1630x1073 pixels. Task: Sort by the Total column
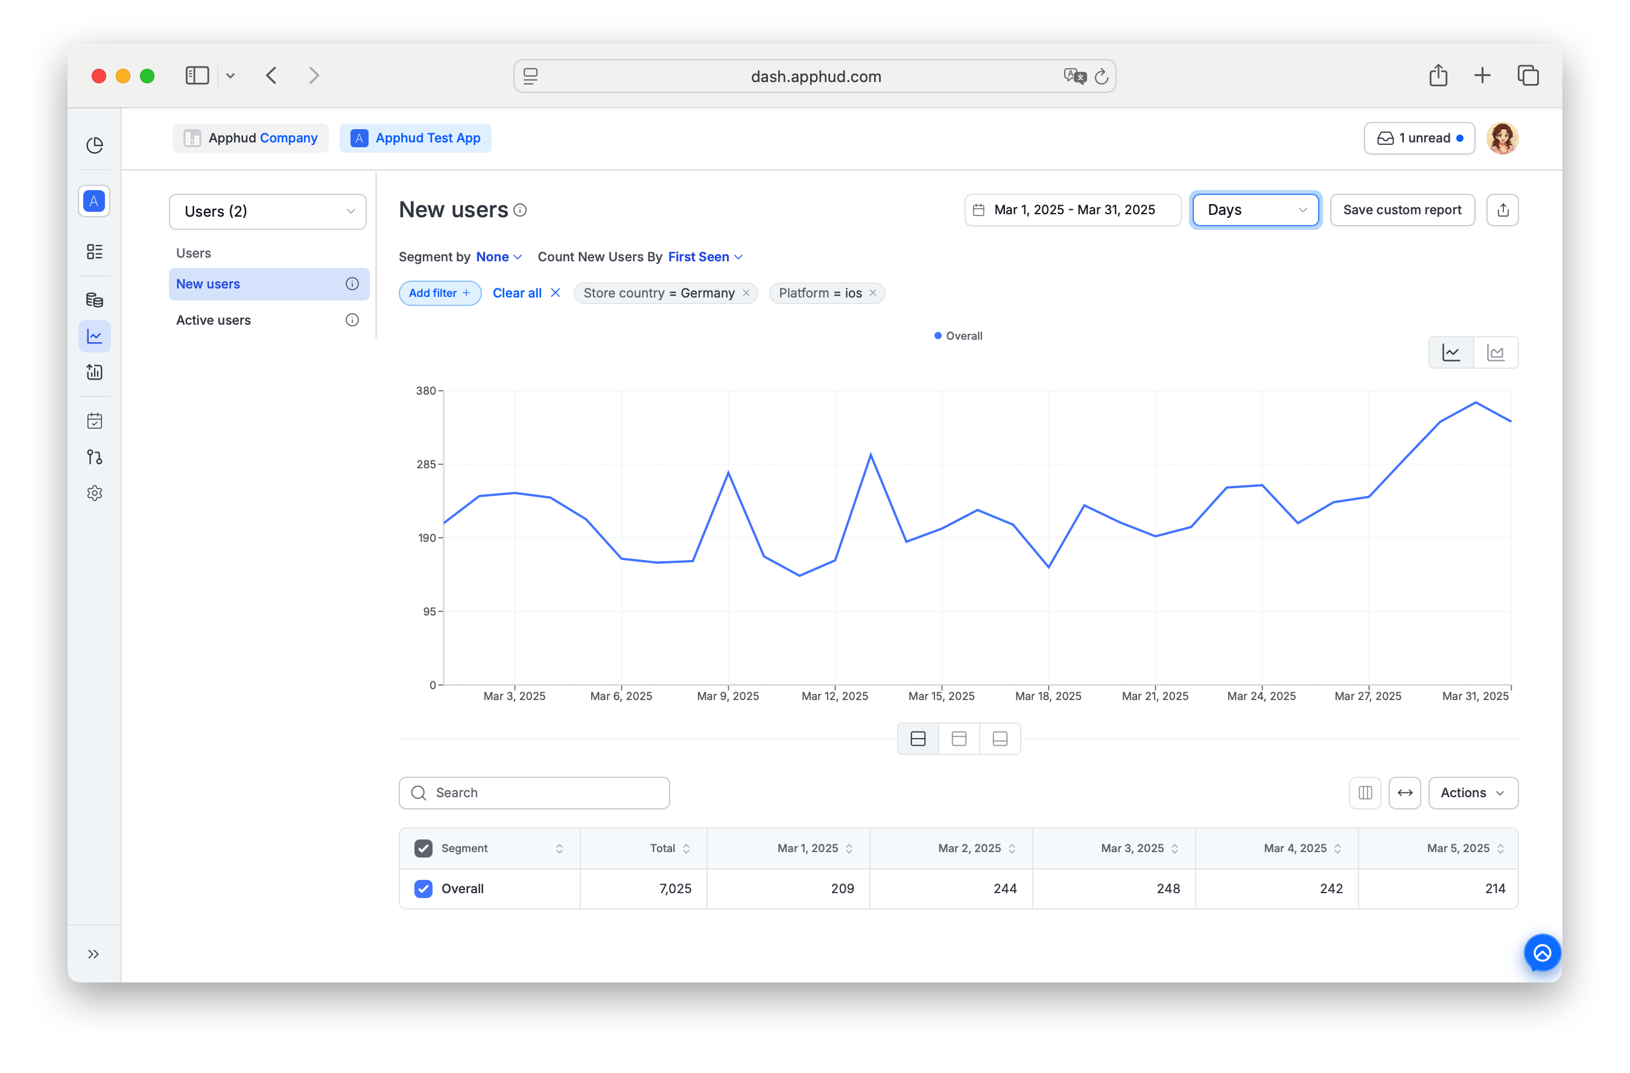tap(687, 849)
